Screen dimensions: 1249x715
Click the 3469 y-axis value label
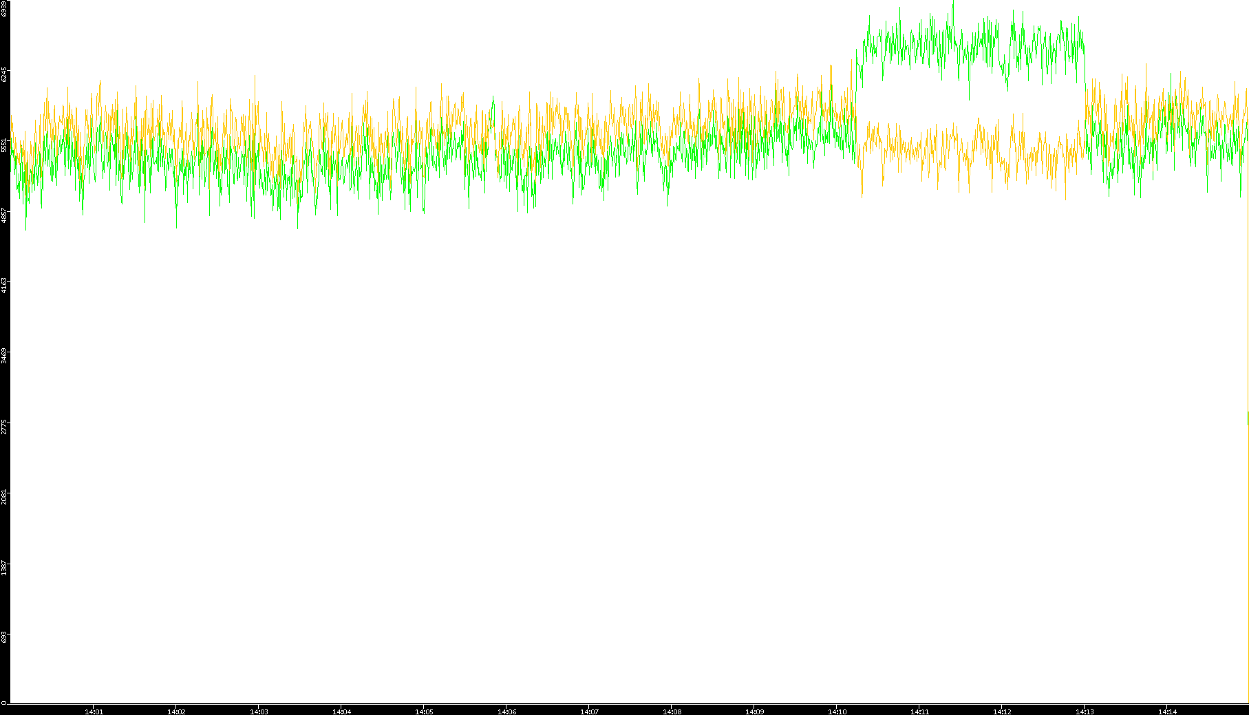click(x=4, y=355)
